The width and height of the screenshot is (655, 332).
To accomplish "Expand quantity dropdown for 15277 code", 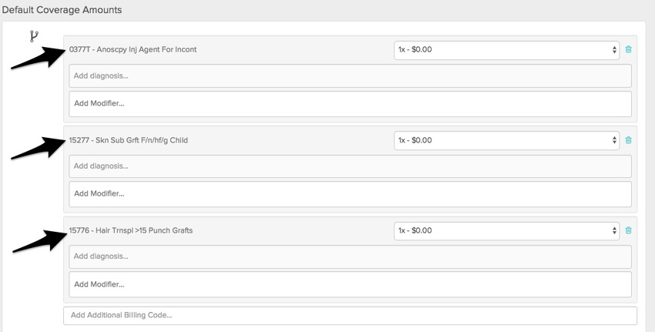I will point(506,140).
